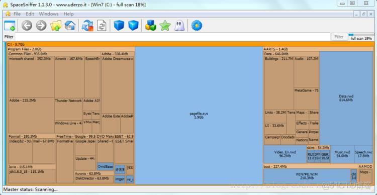377x195 pixels.
Task: Select the WIN7PE.WIM file block
Action: pyautogui.click(x=307, y=176)
